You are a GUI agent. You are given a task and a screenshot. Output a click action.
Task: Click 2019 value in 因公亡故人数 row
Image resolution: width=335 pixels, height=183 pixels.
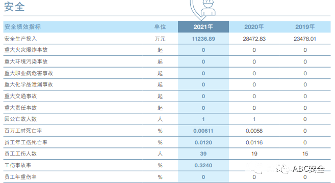305,119
